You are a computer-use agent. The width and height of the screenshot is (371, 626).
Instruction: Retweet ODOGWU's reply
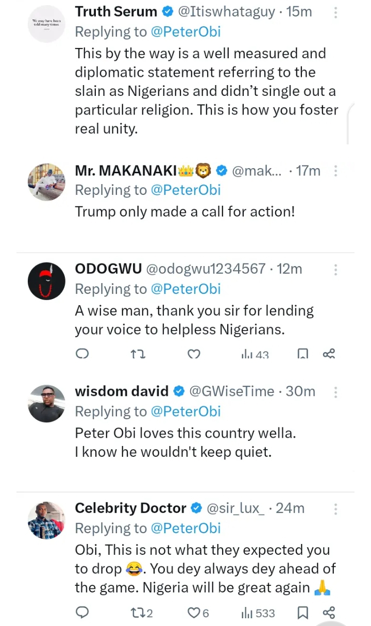point(138,354)
